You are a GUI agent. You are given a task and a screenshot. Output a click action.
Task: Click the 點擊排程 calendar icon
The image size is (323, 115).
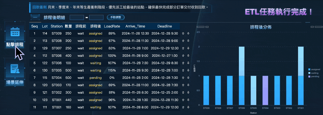(x=14, y=33)
